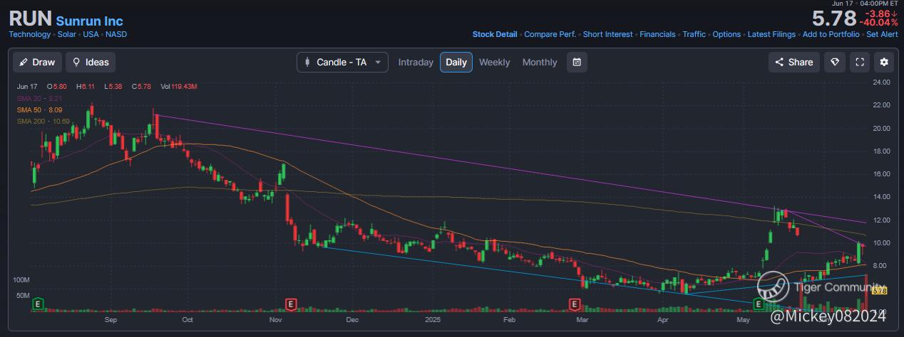904x337 pixels.
Task: Open the Solar industry link
Action: [66, 34]
